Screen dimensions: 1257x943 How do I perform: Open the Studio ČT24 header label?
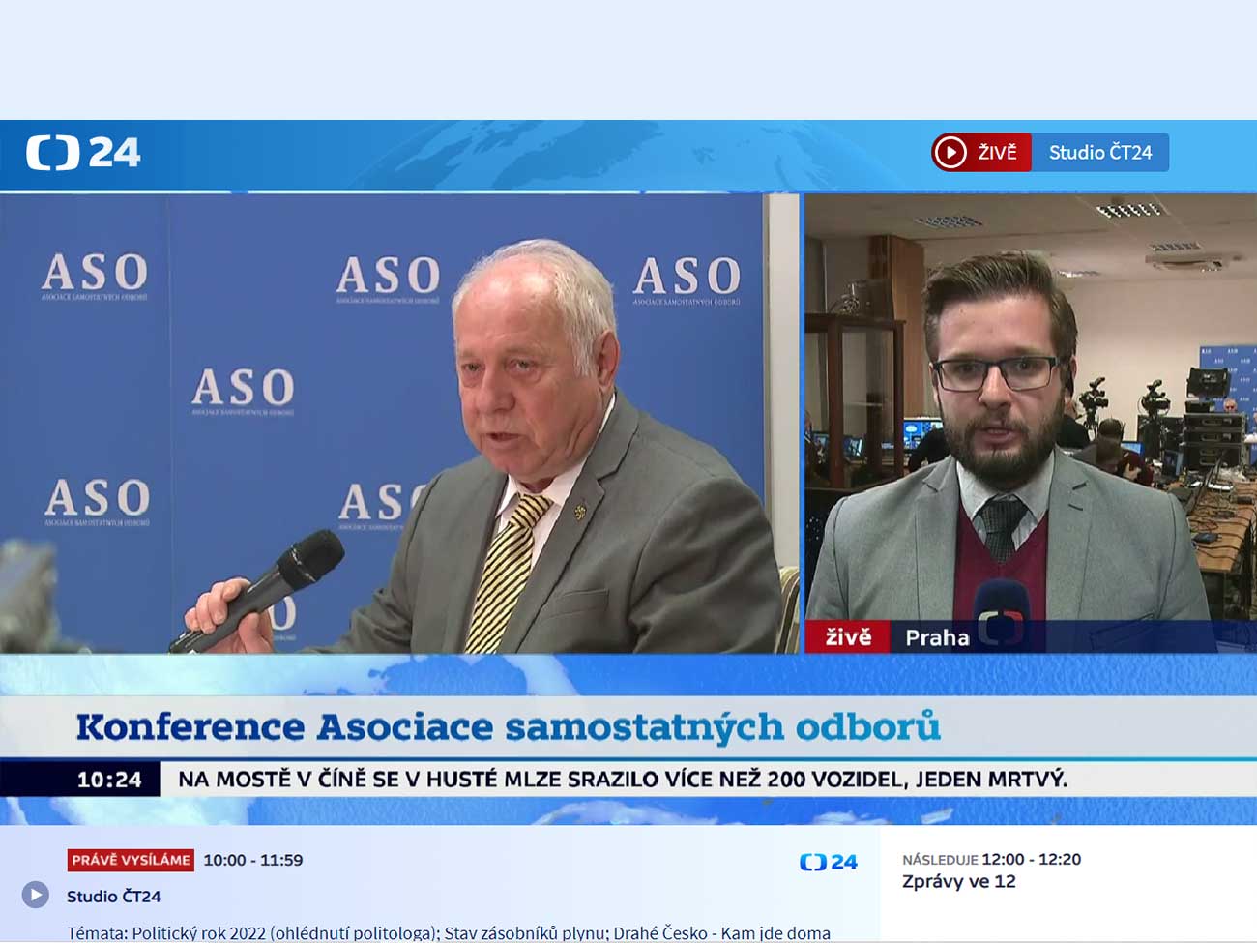tap(1100, 152)
